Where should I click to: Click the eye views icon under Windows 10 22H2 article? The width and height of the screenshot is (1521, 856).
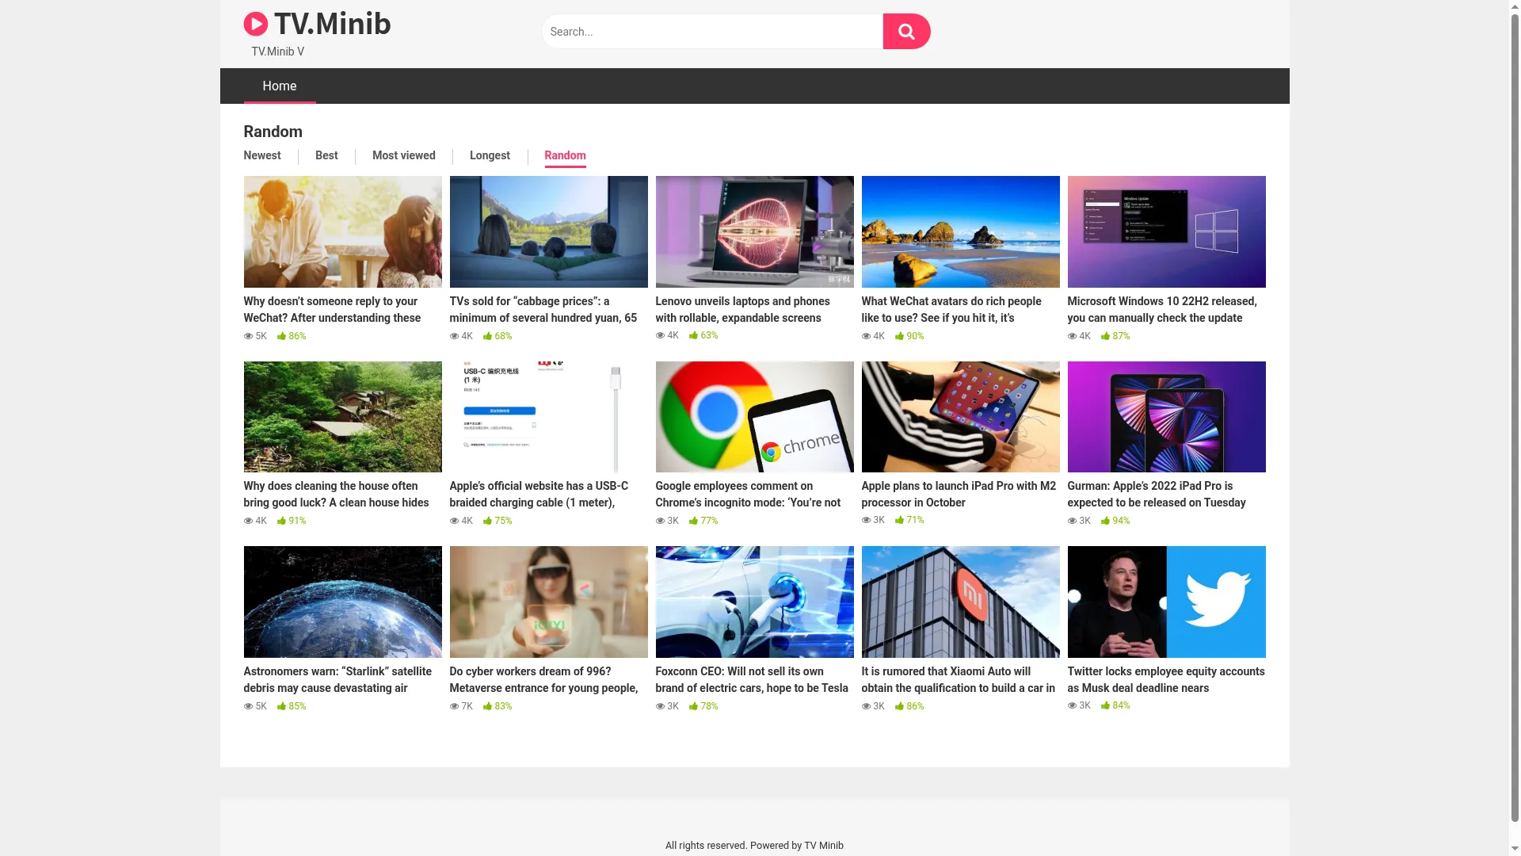coord(1073,336)
